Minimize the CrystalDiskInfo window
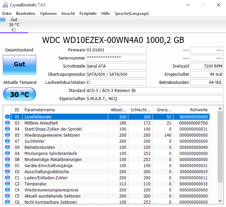This screenshot has height=207, width=226. (188, 5)
